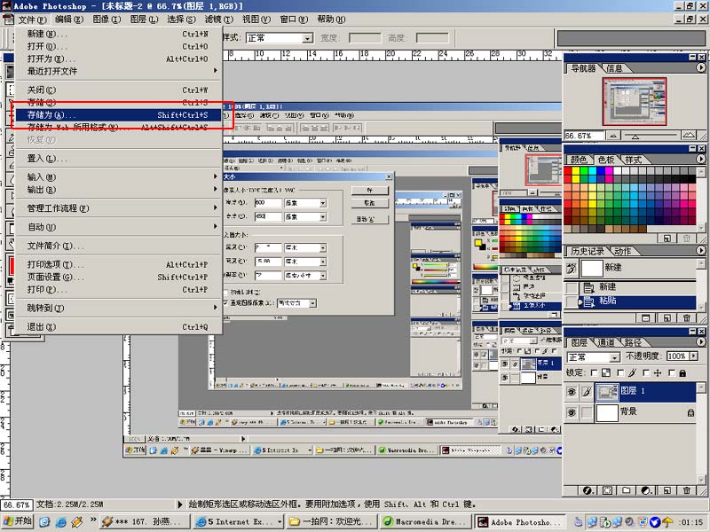Create a new layer set folder
710x532 pixels.
(627, 490)
